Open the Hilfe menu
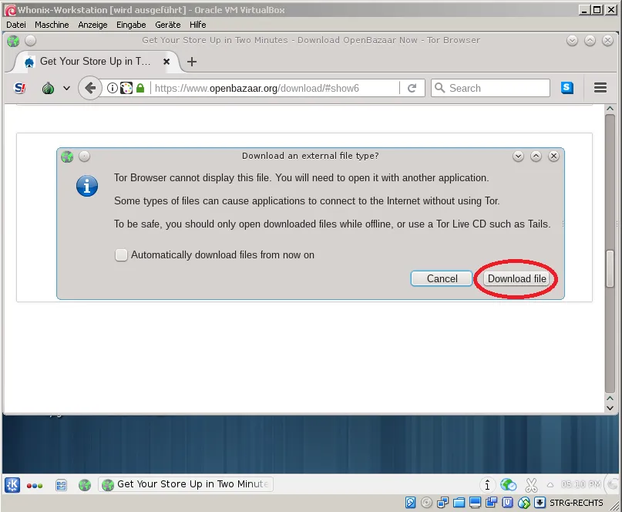 click(x=197, y=25)
